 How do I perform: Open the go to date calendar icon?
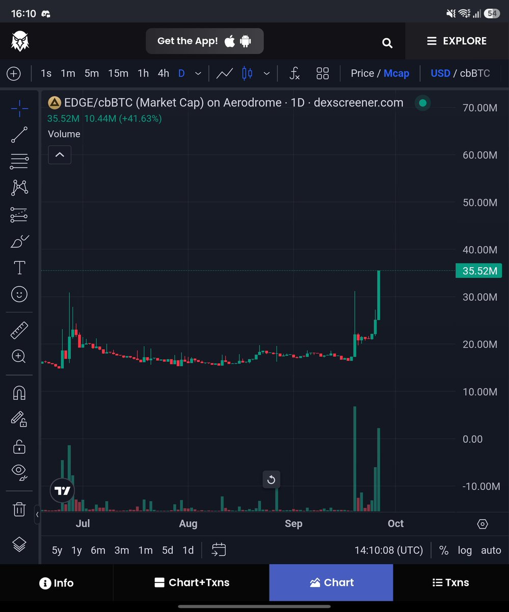219,550
